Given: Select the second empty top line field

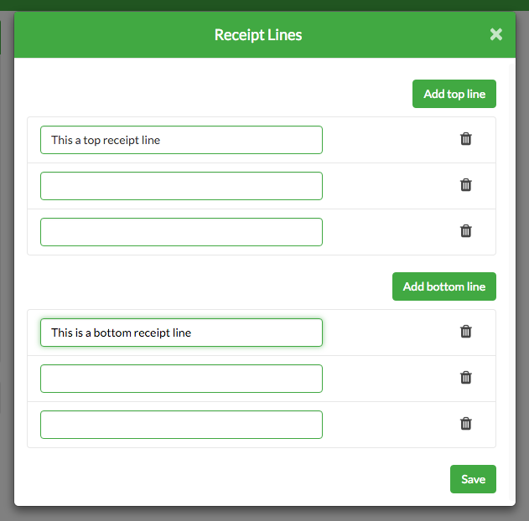Looking at the screenshot, I should click(182, 186).
